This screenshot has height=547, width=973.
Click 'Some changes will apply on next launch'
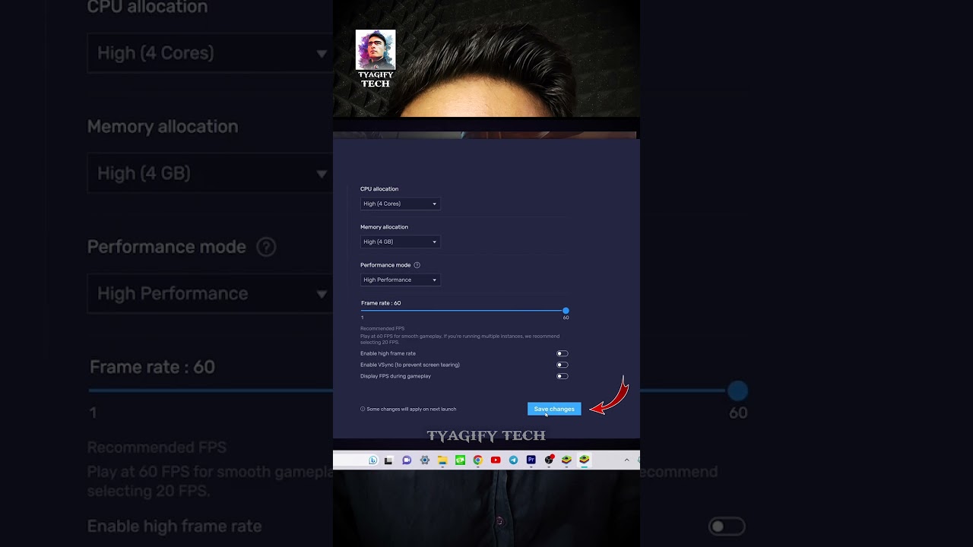(x=411, y=409)
